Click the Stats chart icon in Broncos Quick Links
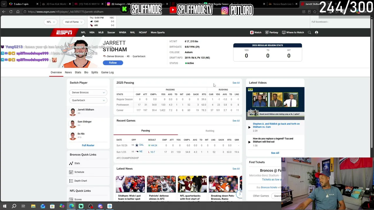 click(x=71, y=163)
